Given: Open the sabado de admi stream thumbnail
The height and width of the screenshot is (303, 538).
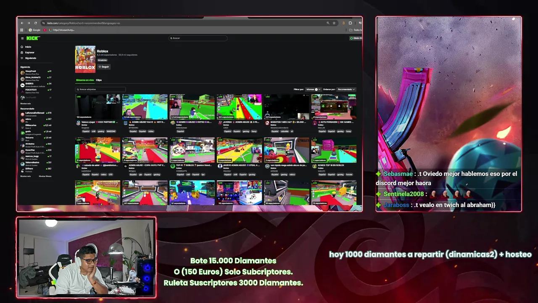Looking at the screenshot, I should 98,150.
